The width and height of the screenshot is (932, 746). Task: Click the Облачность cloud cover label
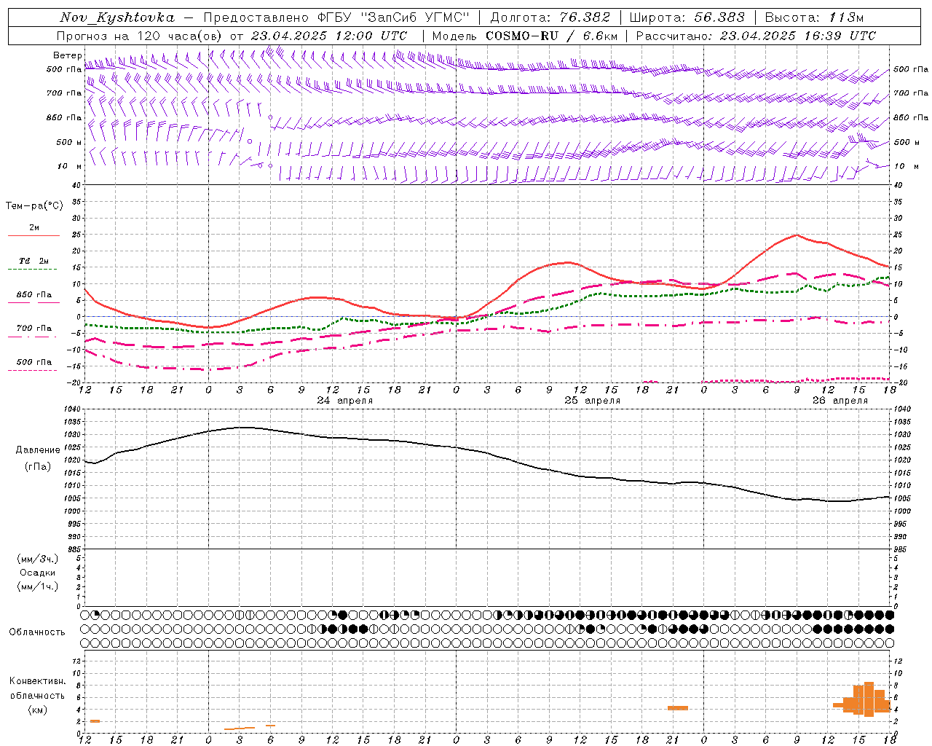point(37,632)
